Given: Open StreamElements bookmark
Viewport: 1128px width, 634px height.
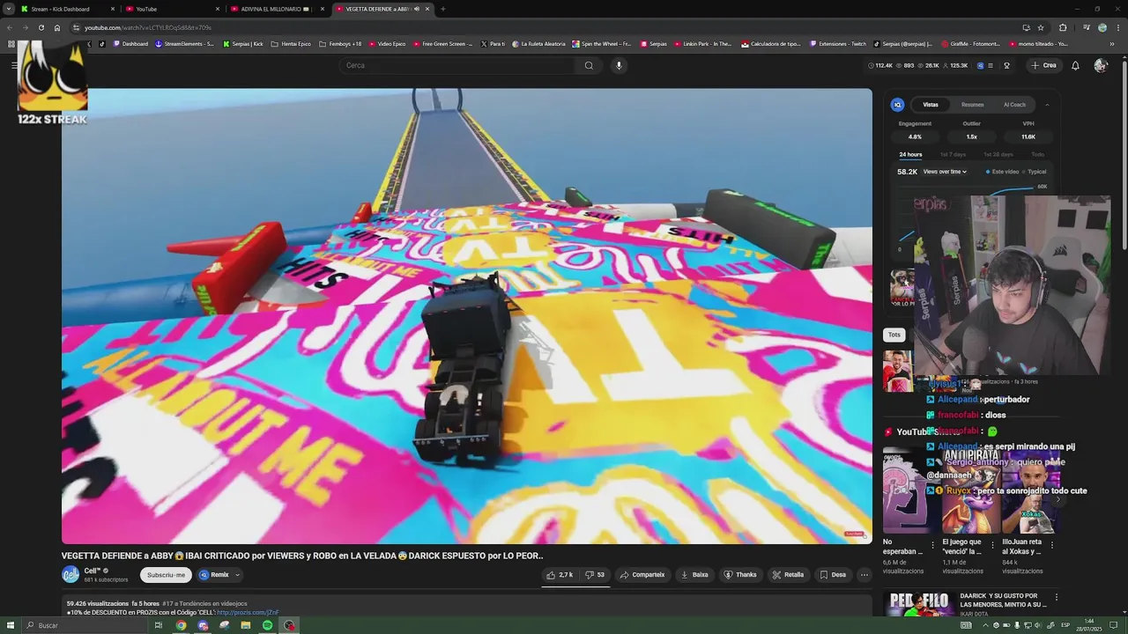Looking at the screenshot, I should [x=184, y=43].
